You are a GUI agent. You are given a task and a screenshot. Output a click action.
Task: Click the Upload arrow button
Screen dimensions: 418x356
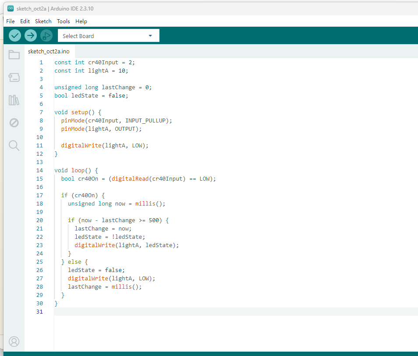coord(31,35)
